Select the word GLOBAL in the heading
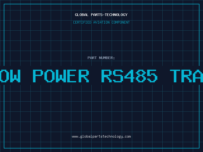 click(82, 15)
